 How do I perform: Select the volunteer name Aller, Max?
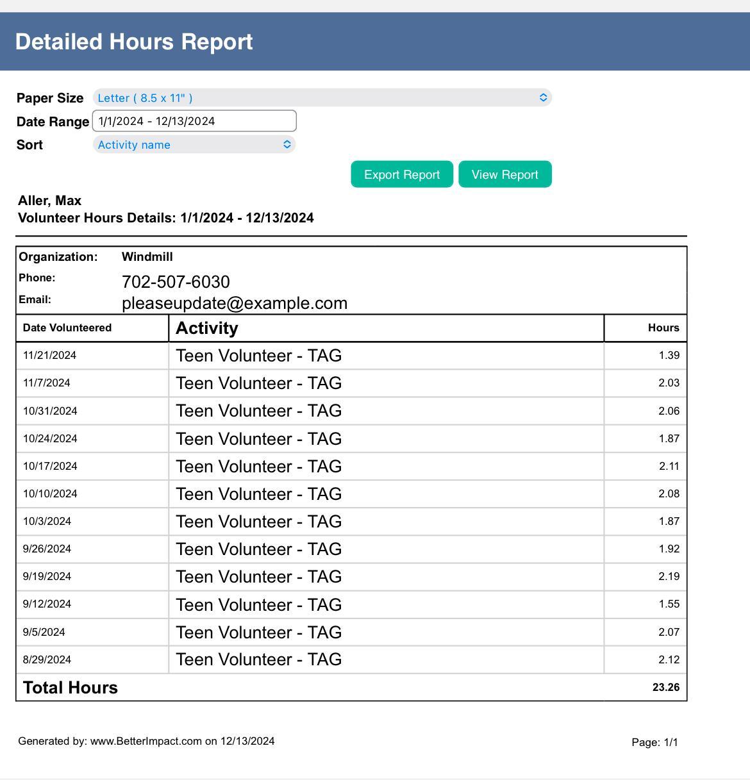tap(50, 201)
